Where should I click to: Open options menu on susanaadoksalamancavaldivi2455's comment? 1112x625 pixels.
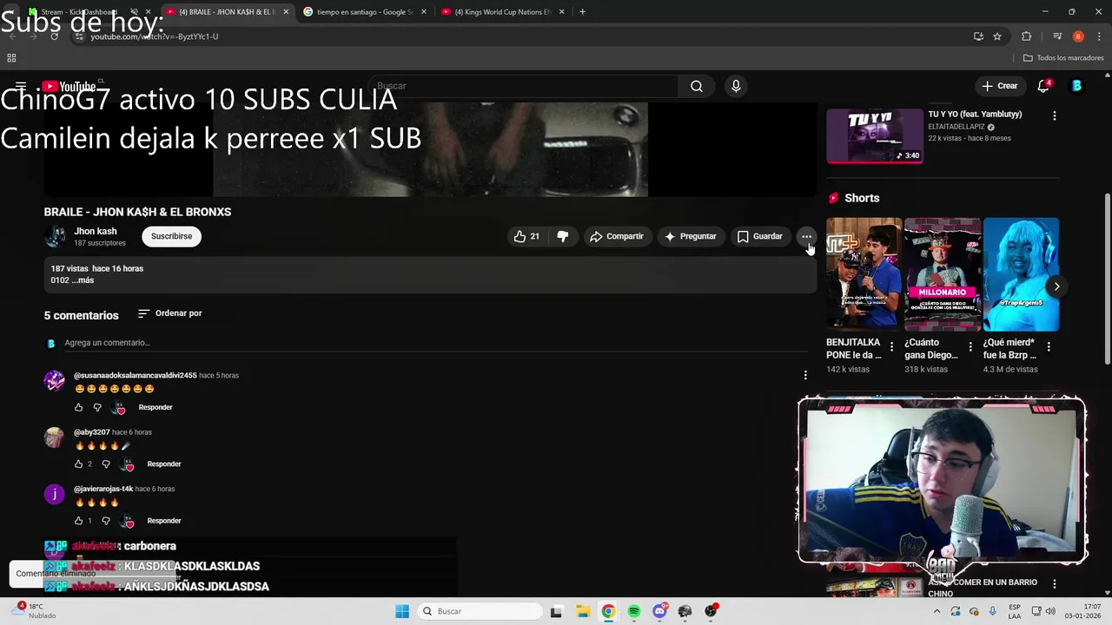tap(805, 375)
